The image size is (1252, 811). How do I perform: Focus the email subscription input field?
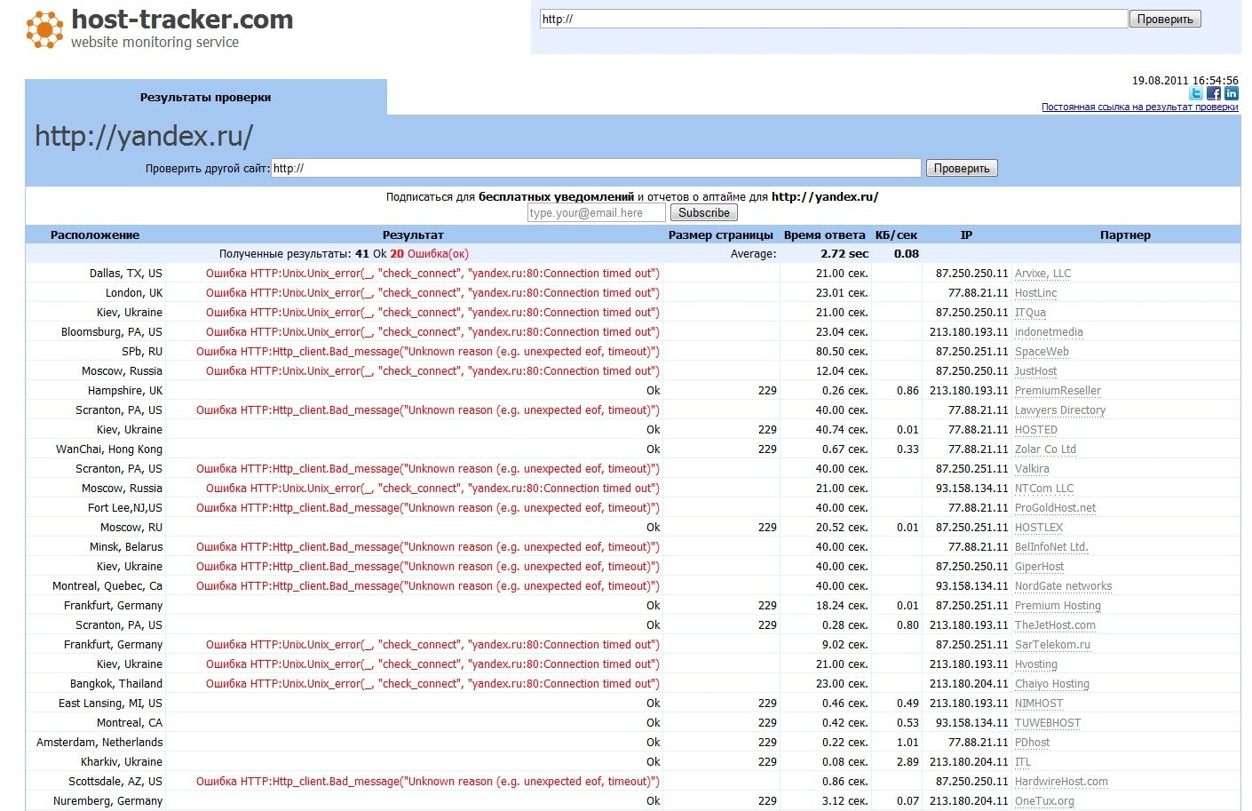(596, 213)
